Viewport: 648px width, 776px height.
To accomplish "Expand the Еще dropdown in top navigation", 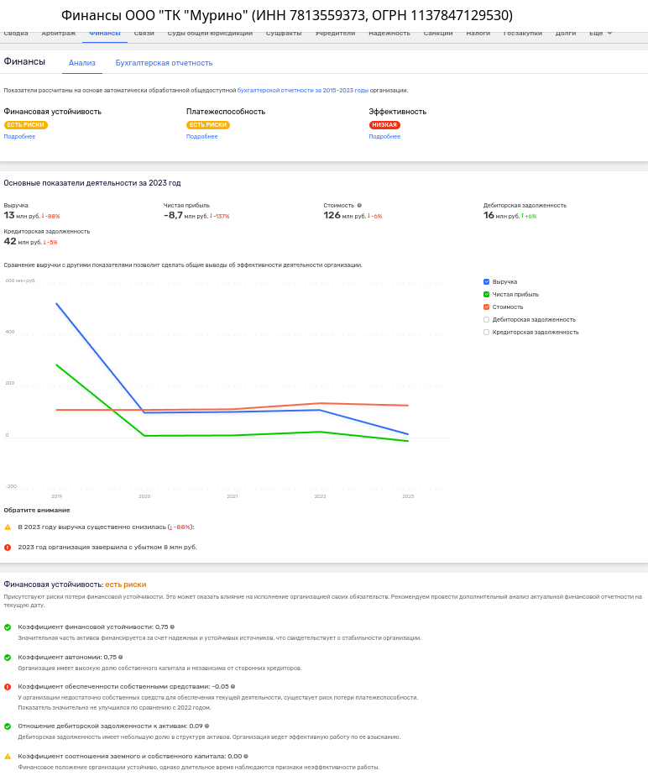I will click(x=600, y=34).
